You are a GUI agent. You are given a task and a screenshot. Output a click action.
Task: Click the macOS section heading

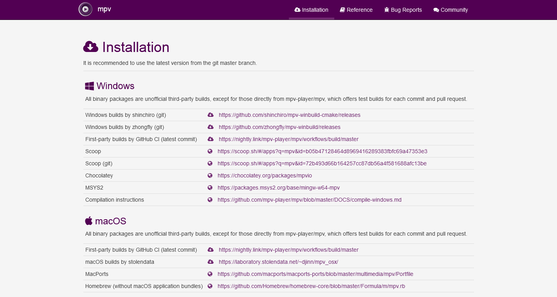(x=111, y=221)
